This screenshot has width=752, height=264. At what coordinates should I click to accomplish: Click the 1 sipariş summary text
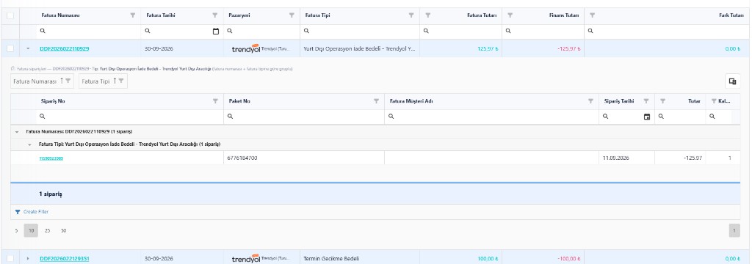coord(51,194)
